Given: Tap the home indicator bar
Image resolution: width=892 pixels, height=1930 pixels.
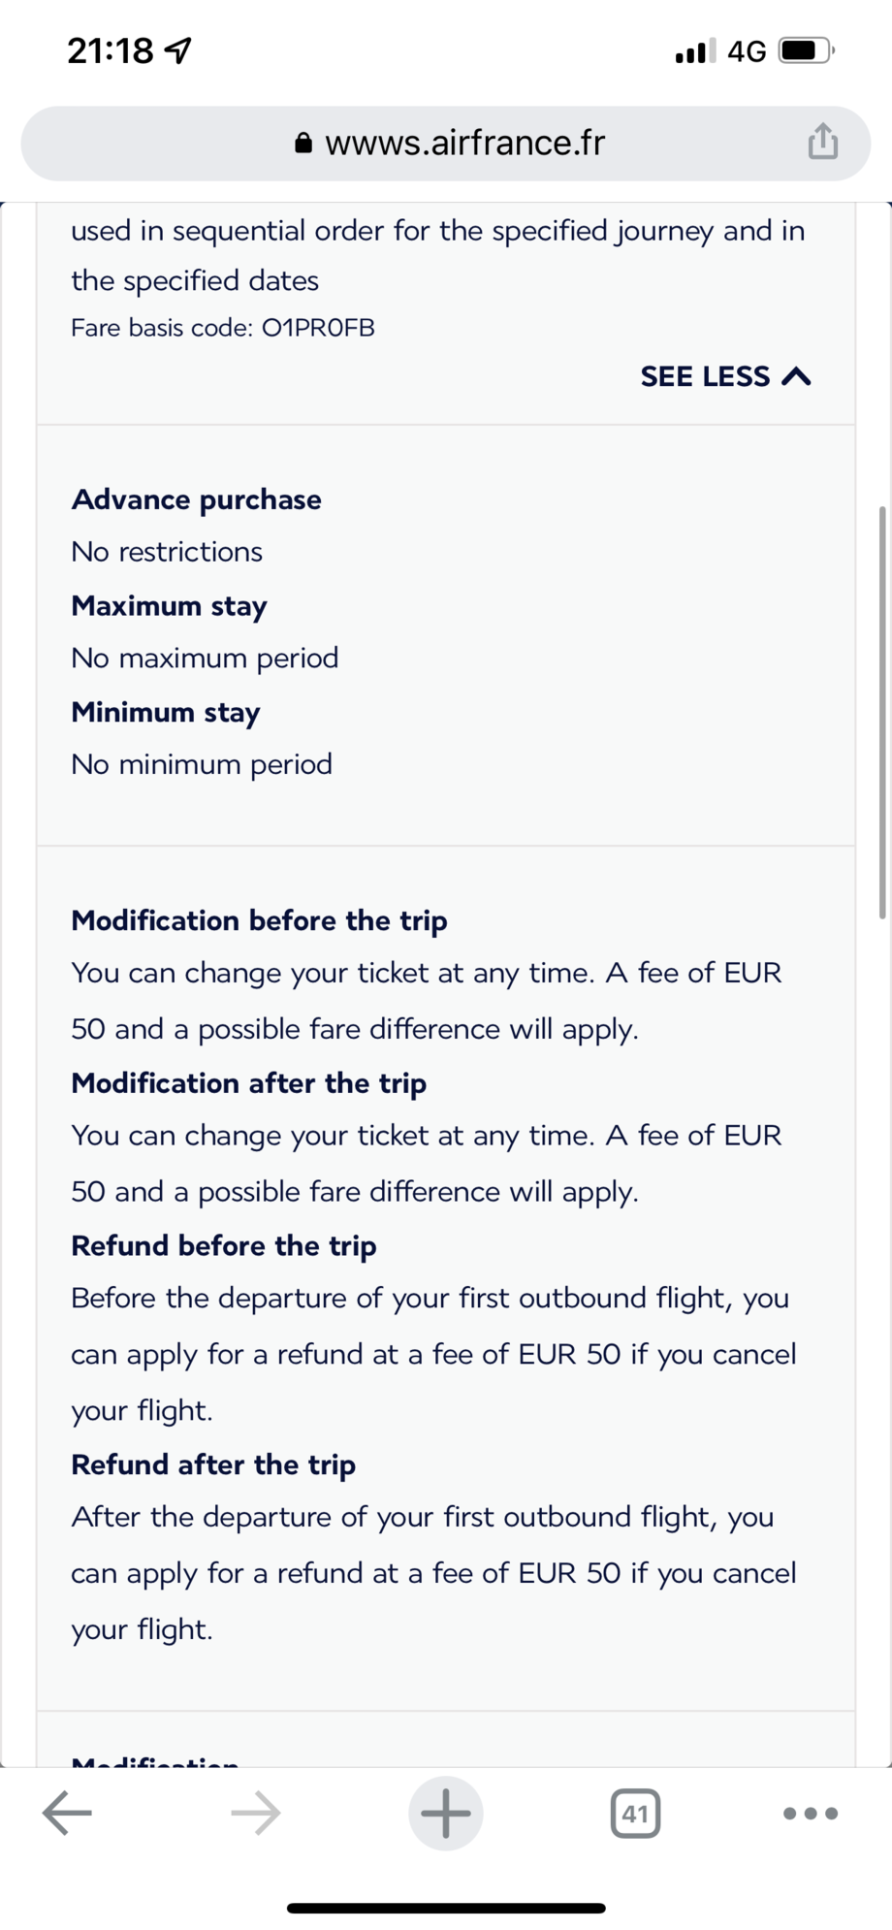Looking at the screenshot, I should coord(446,1908).
